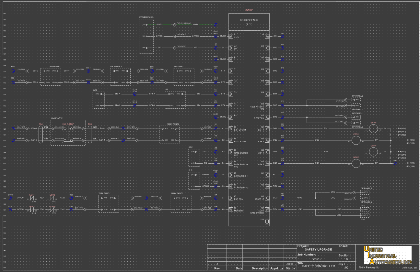The image size is (420, 272).
Task: Select the MSR2 relay coil symbol
Action: pyautogui.click(x=356, y=163)
